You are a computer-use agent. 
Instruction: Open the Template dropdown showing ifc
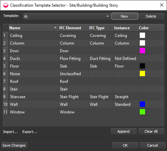(x=67, y=16)
